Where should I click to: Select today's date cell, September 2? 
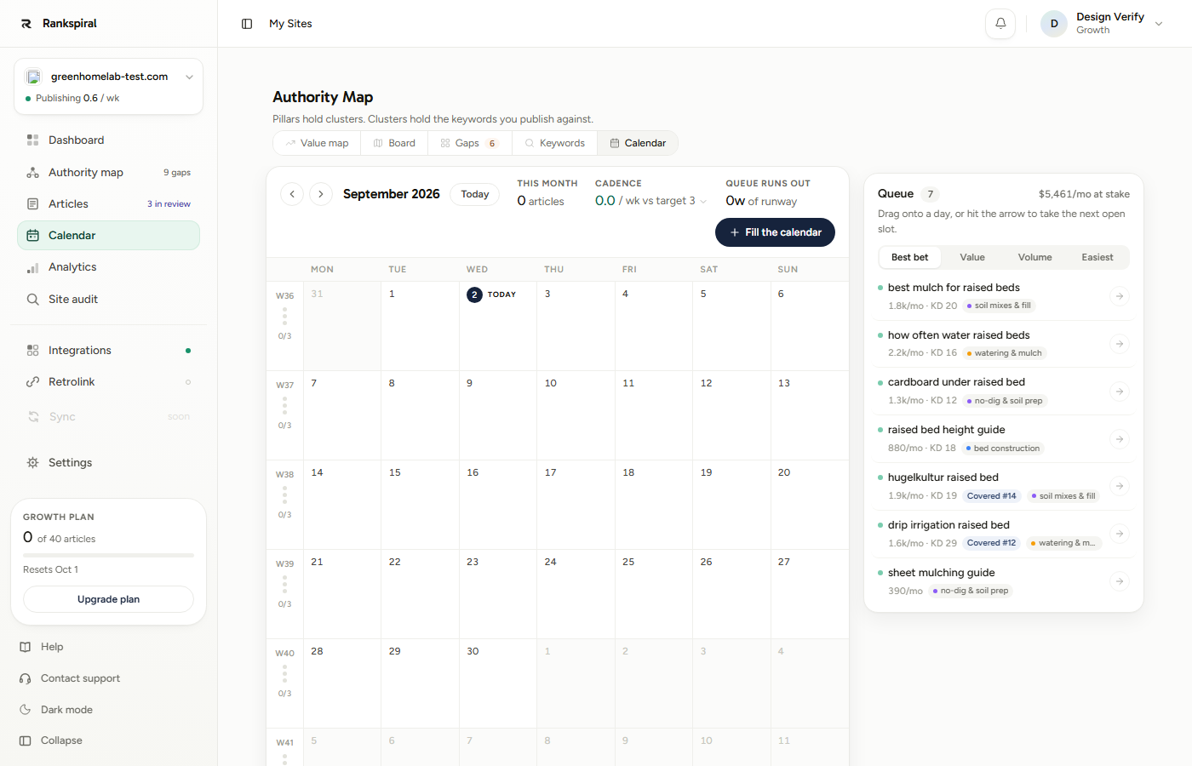[498, 326]
